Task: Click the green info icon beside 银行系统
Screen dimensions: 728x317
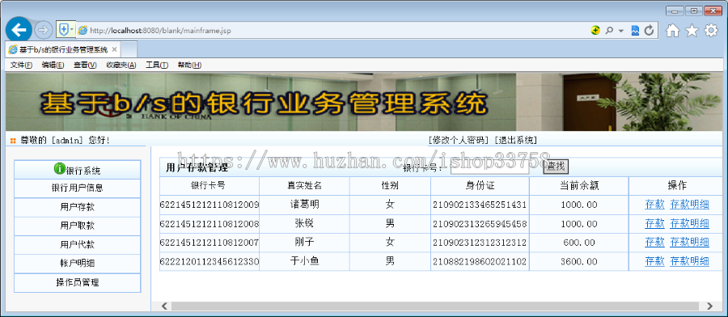Action: pos(59,169)
